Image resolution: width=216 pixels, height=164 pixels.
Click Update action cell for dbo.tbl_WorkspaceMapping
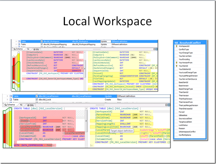pos(104,44)
